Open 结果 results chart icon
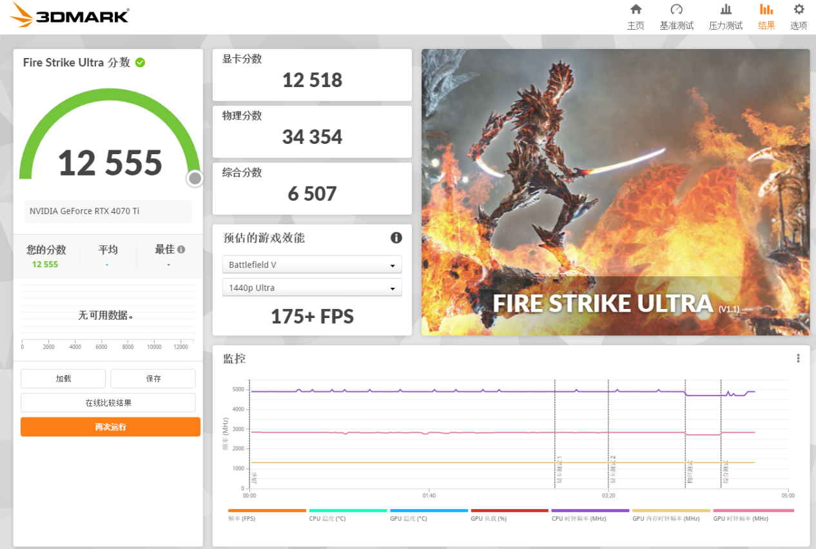Image resolution: width=816 pixels, height=549 pixels. 766,9
